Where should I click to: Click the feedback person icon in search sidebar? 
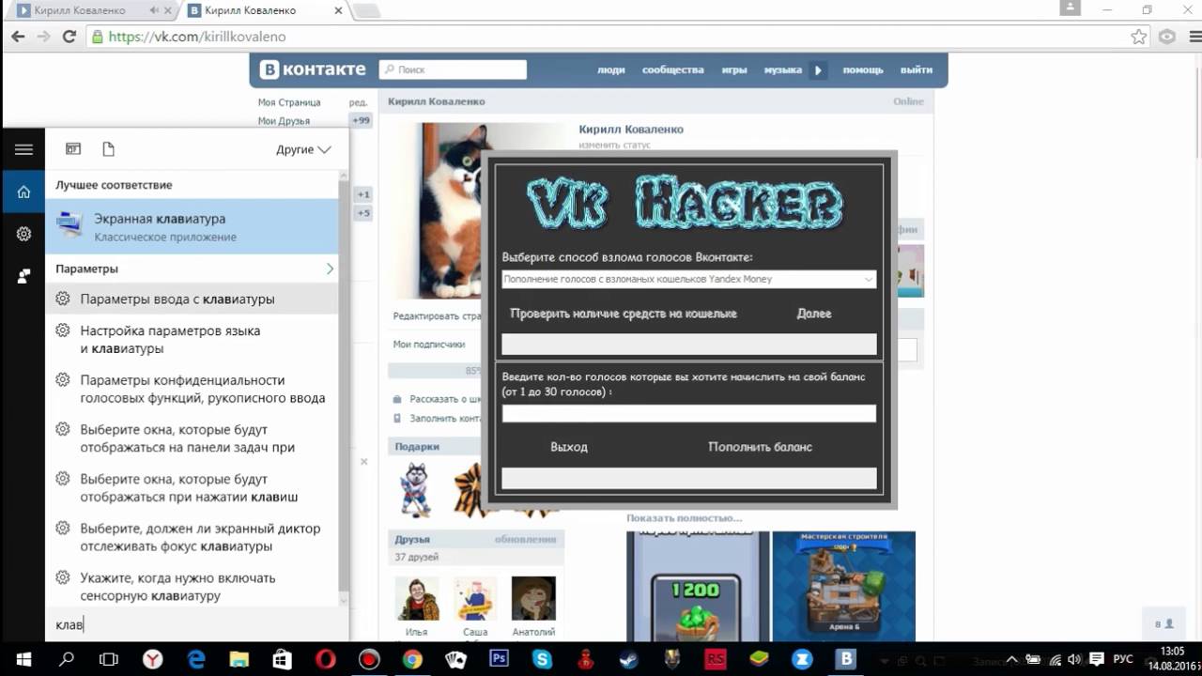pyautogui.click(x=23, y=276)
